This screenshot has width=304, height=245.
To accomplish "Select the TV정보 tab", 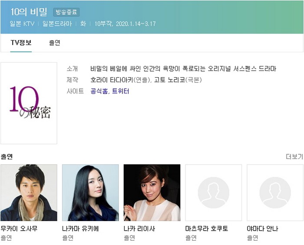I will tap(21, 43).
